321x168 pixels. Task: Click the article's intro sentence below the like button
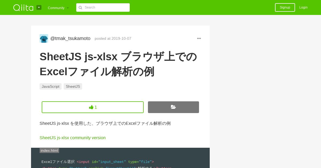(105, 123)
